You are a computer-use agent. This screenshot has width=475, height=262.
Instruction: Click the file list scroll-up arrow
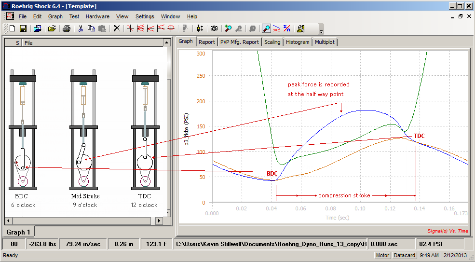[x=166, y=43]
